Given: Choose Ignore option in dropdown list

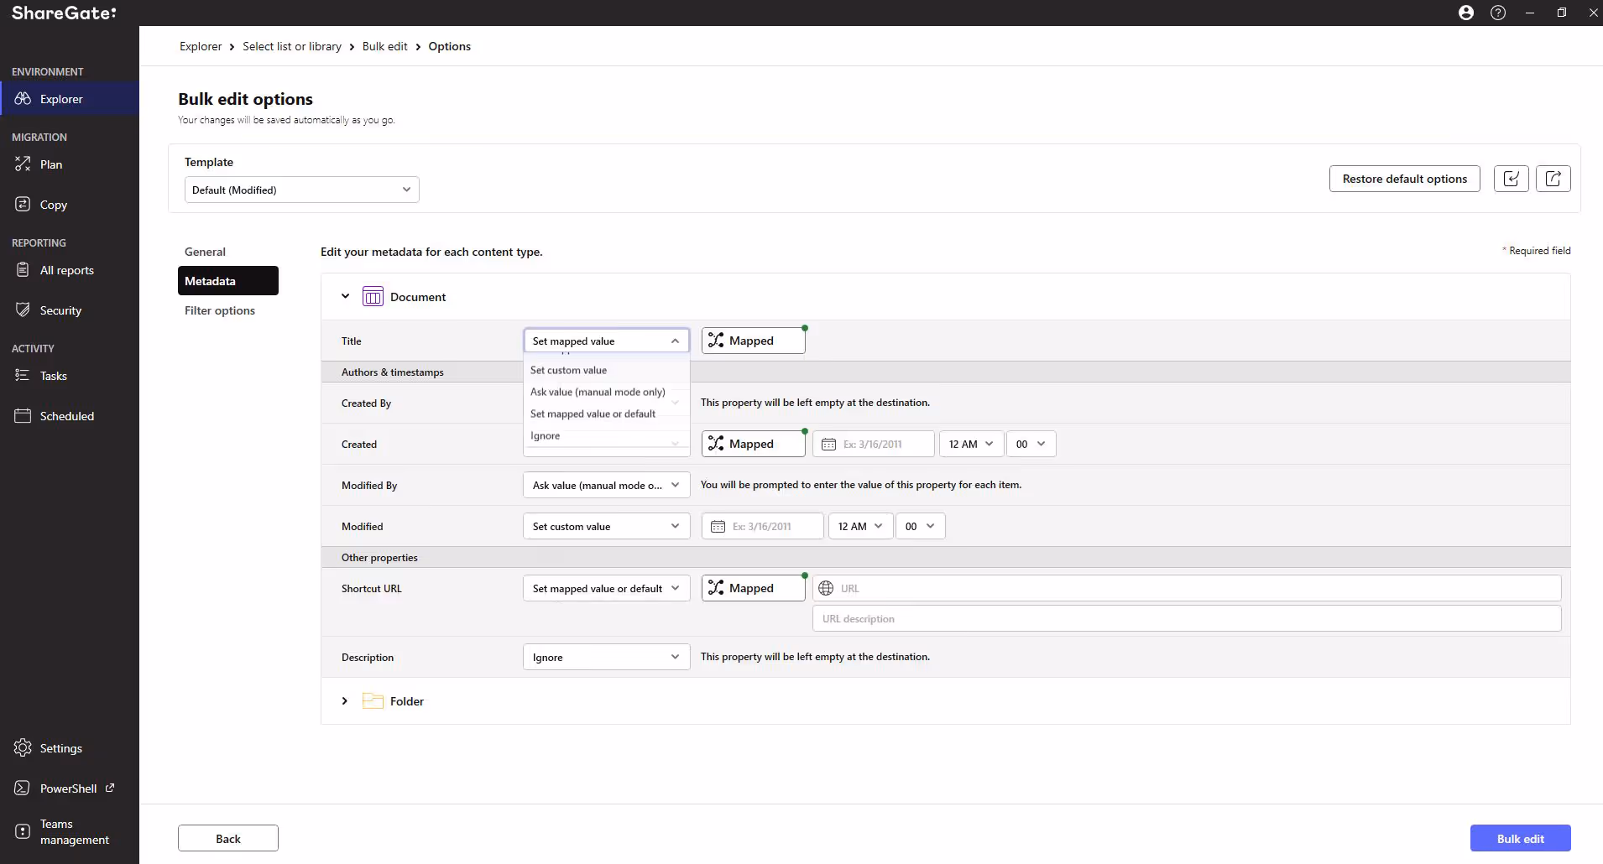Looking at the screenshot, I should pyautogui.click(x=606, y=435).
